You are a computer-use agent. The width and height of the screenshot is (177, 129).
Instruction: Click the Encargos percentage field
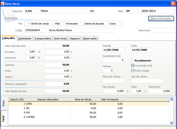pos(30,52)
